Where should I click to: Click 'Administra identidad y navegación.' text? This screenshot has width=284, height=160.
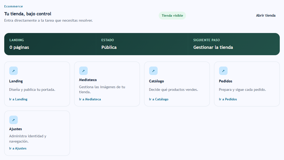coord(28,139)
